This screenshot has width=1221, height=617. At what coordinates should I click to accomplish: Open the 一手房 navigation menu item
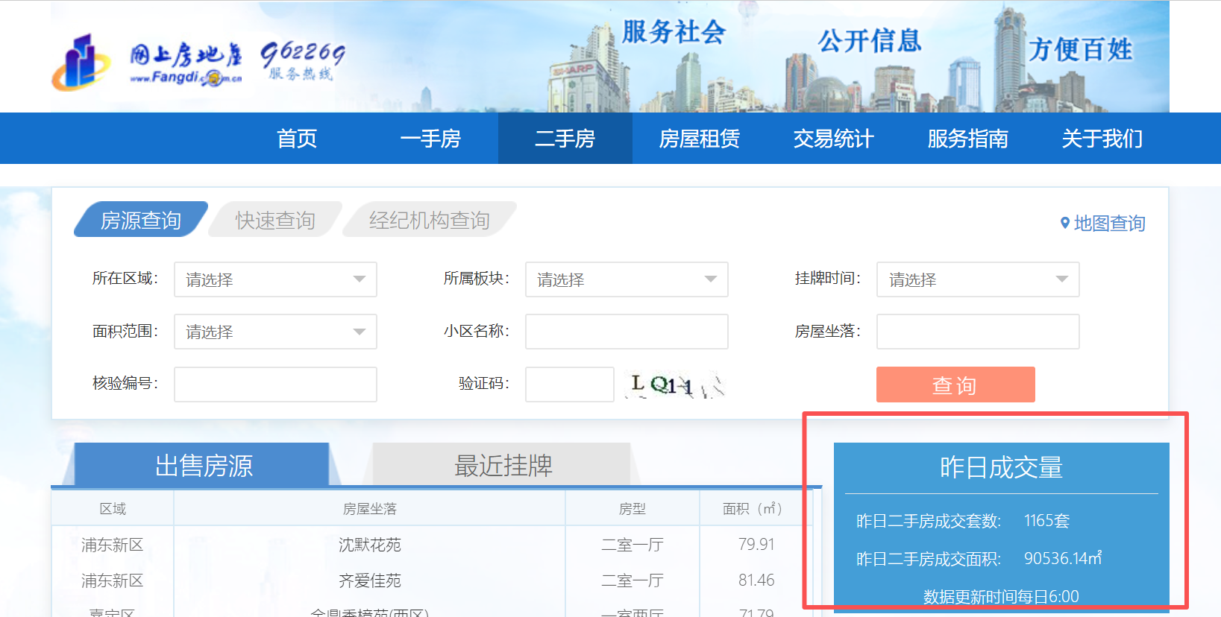[x=430, y=139]
